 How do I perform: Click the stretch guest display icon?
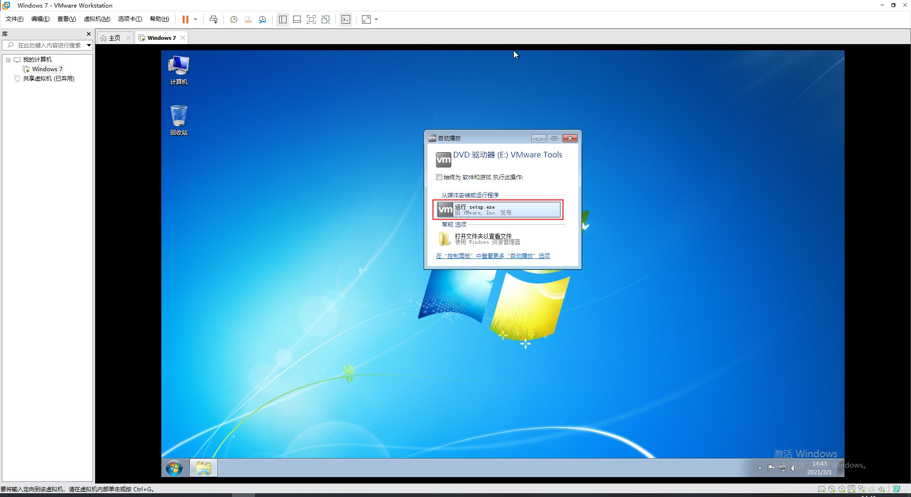pos(366,19)
